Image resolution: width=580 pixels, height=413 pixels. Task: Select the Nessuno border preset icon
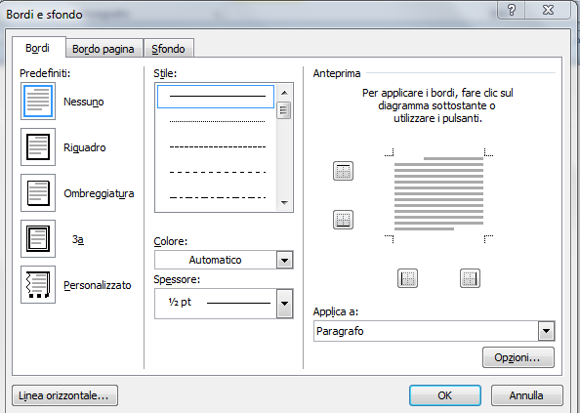[x=38, y=102]
